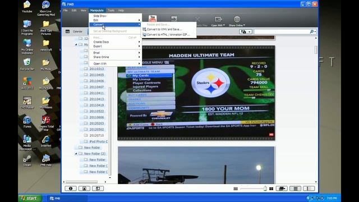Click inside the search input field
Screen dimensions: 359x202
pos(282,31)
